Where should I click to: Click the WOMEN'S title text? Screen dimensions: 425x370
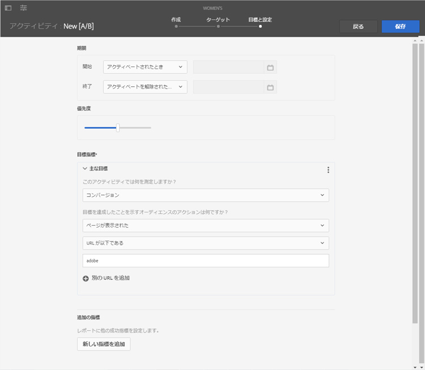pos(212,8)
